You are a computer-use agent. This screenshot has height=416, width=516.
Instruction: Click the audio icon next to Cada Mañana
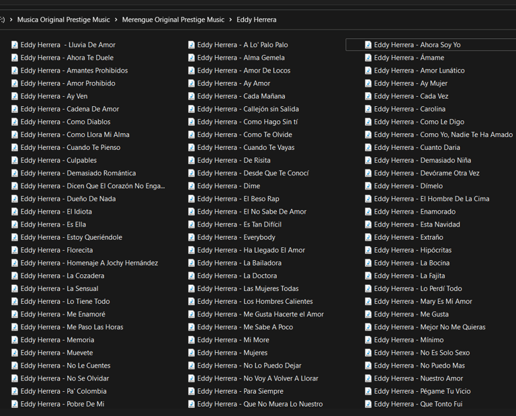tap(191, 96)
